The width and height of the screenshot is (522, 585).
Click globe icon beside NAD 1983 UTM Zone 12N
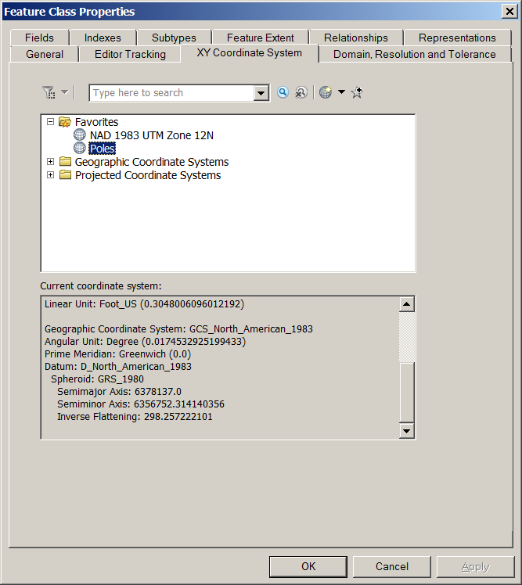[80, 135]
